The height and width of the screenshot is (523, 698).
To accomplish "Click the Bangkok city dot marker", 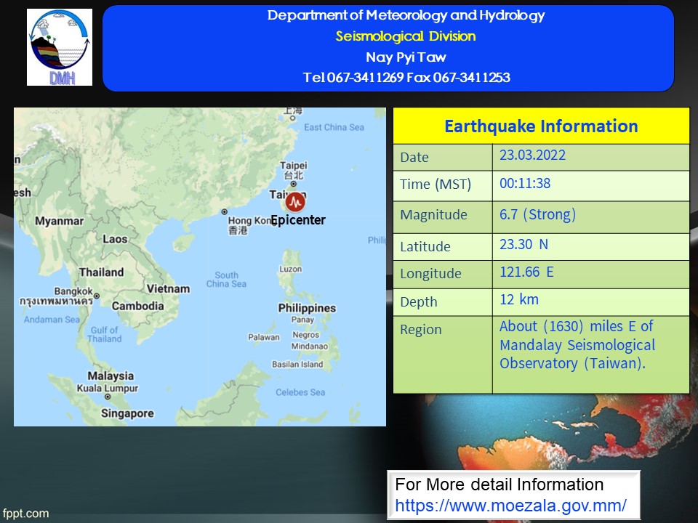I will (97, 296).
